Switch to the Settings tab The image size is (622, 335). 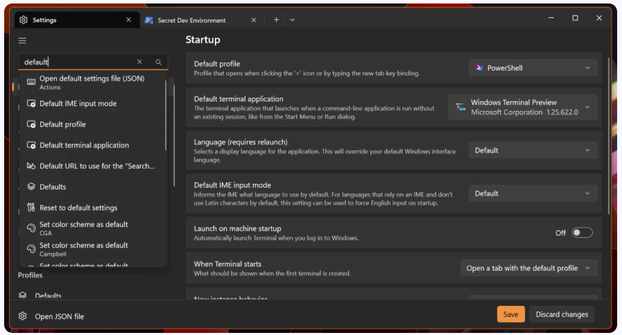coord(77,20)
